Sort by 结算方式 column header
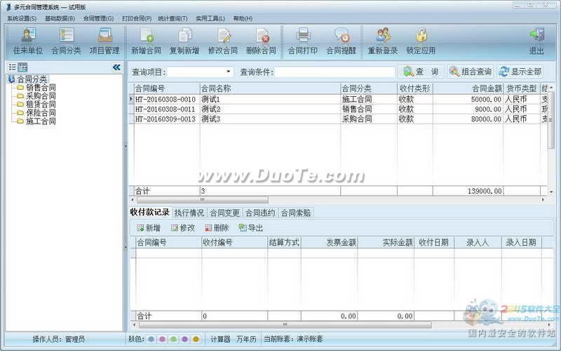Screen dimensions: 561x351 pyautogui.click(x=284, y=242)
